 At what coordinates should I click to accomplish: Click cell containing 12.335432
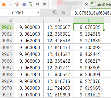click(59, 61)
